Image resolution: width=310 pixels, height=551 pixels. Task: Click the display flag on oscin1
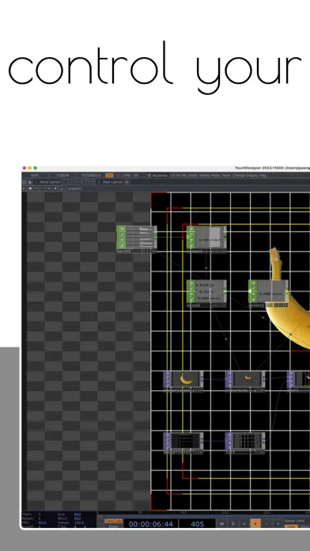pyautogui.click(x=155, y=251)
